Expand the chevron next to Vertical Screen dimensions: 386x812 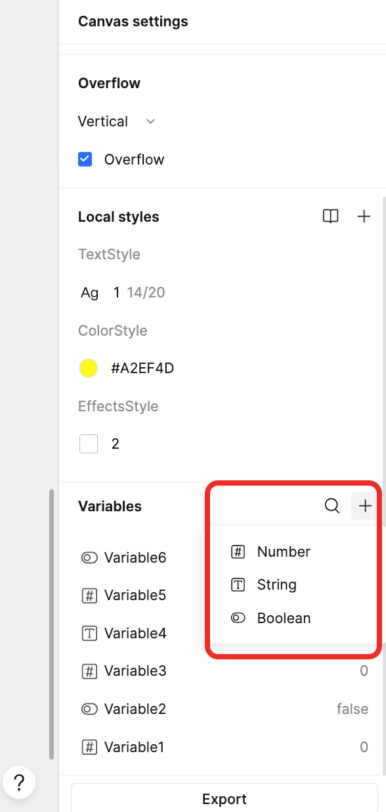(x=150, y=122)
